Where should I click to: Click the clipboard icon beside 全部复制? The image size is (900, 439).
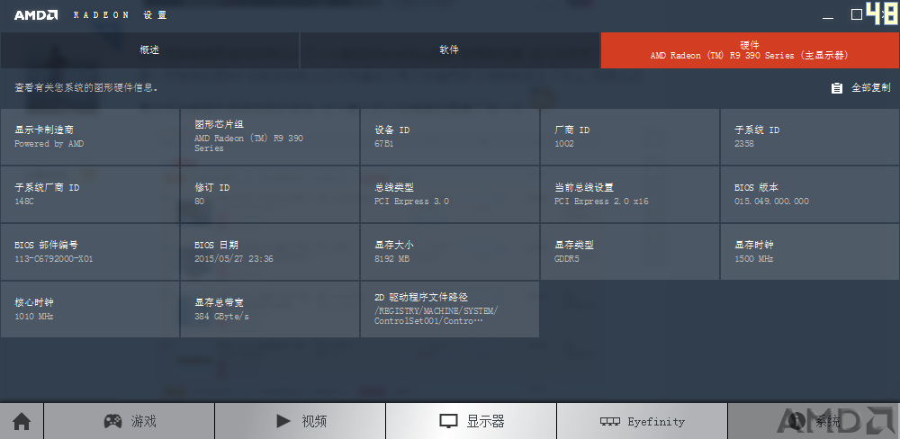837,88
